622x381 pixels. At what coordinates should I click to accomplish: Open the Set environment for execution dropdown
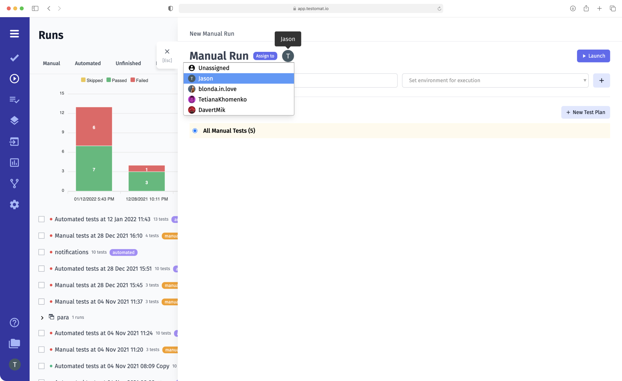[495, 80]
